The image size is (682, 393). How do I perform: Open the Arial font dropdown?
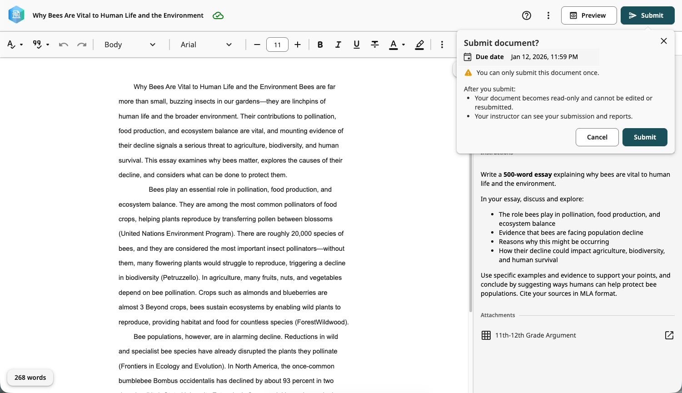tap(207, 45)
